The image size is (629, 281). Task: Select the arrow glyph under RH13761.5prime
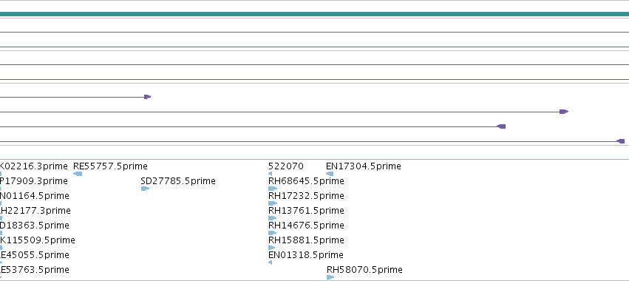pyautogui.click(x=273, y=218)
